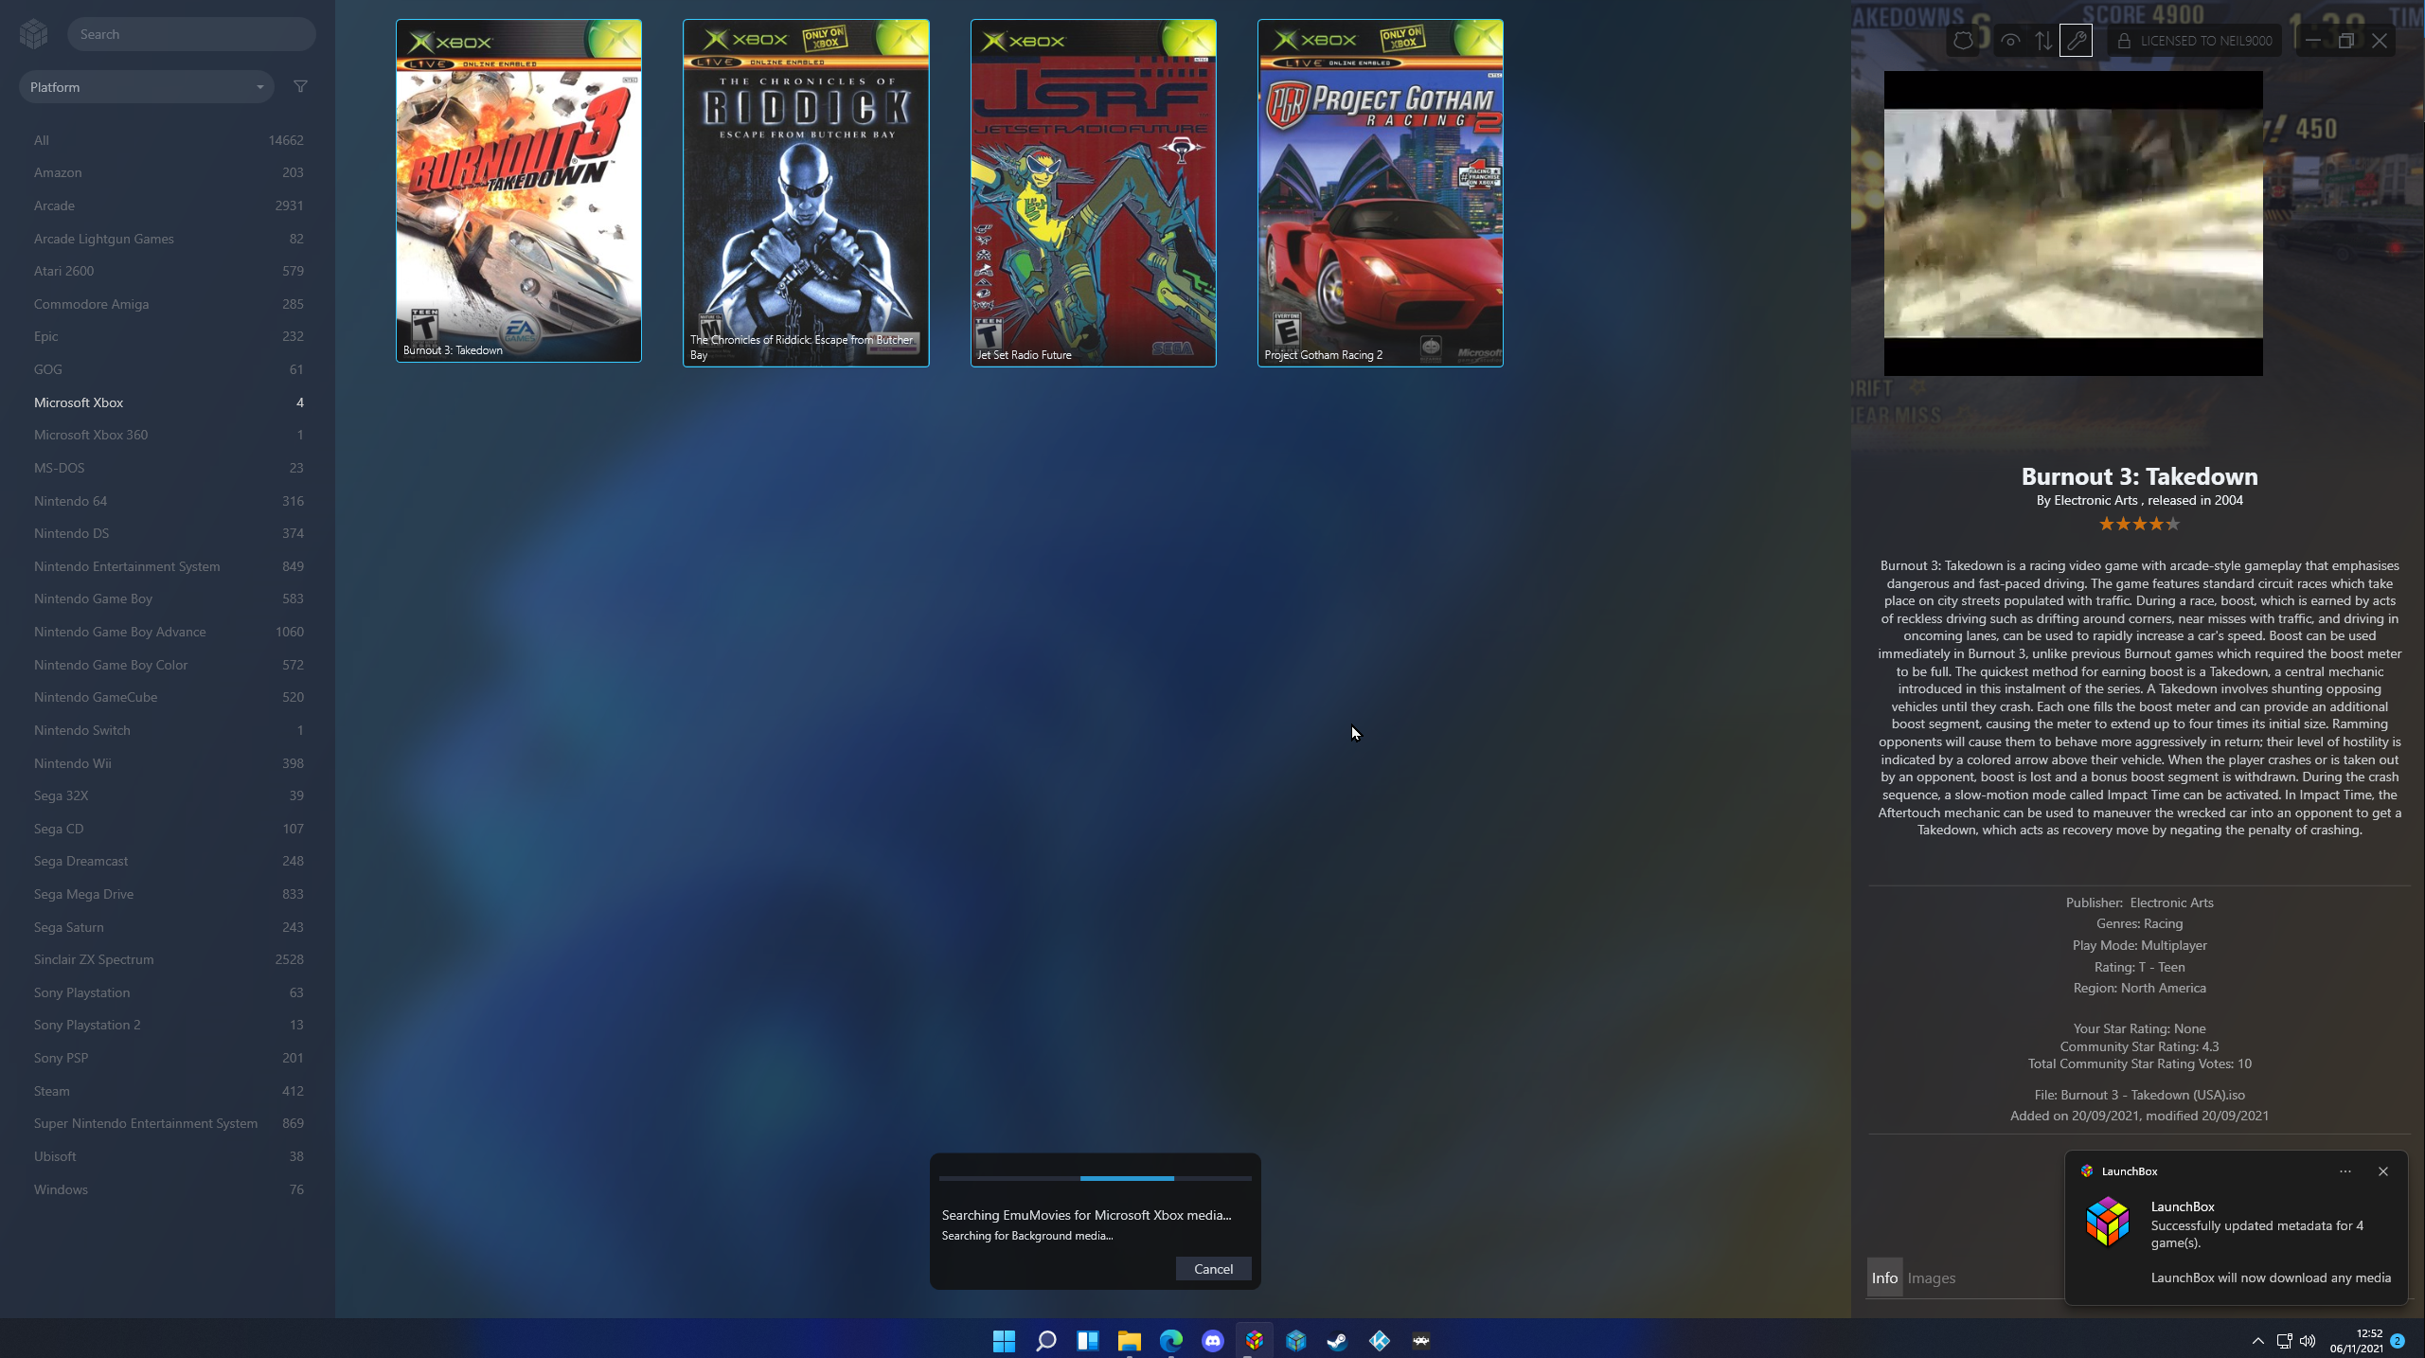Click the media search progress bar

pos(1096,1179)
